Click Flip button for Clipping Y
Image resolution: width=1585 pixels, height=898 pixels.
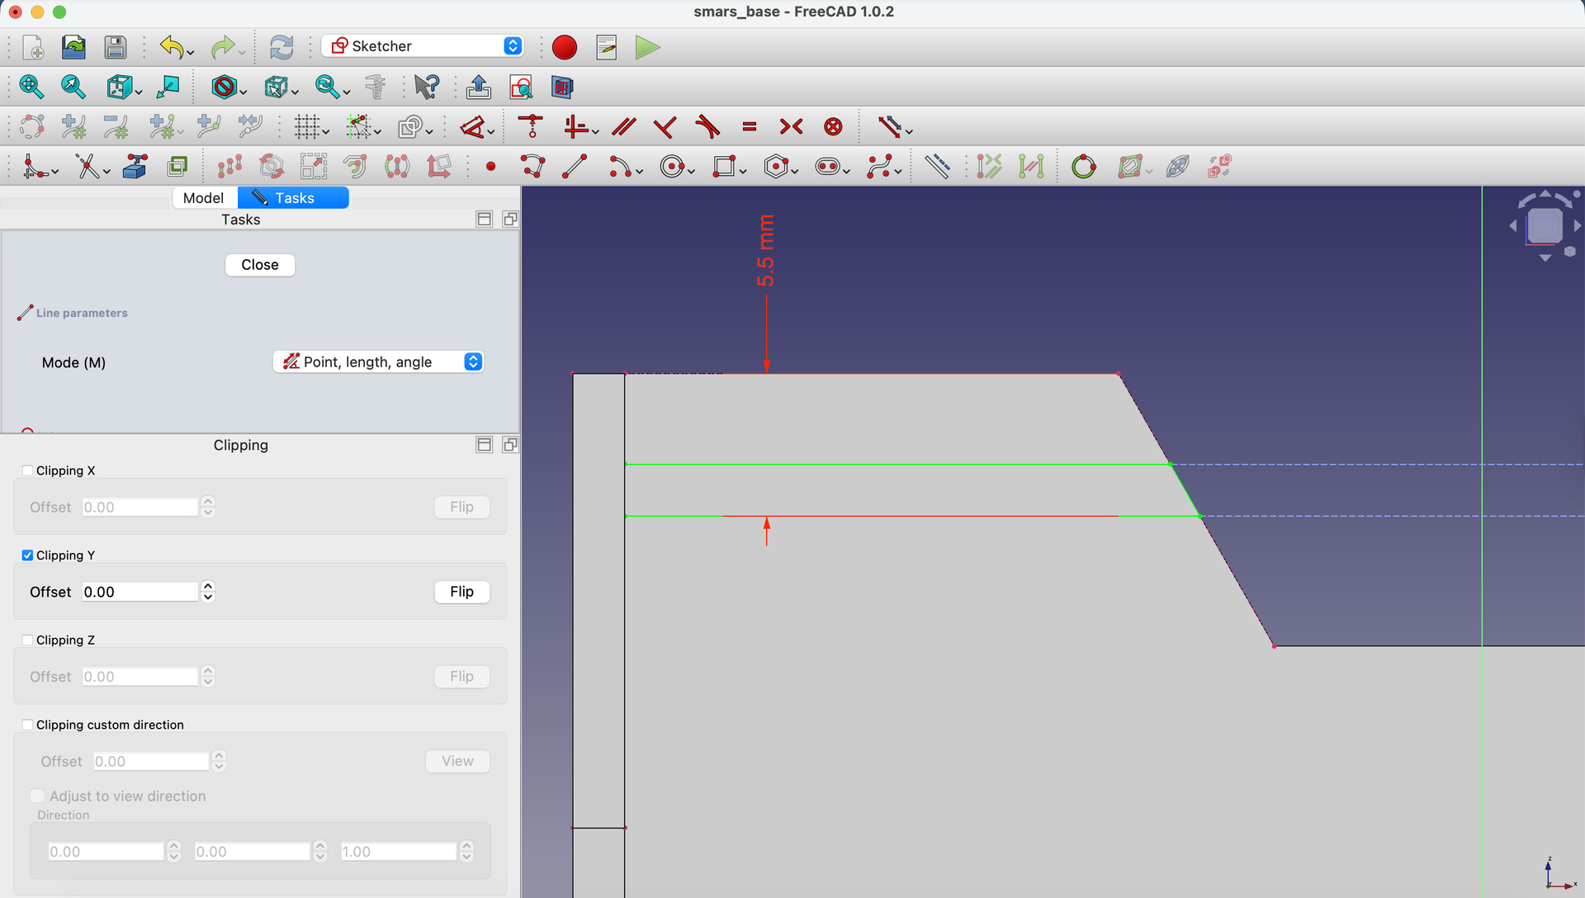pos(462,592)
